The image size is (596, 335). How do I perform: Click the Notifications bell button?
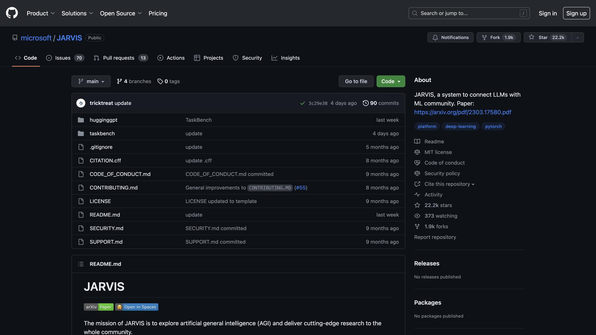[450, 37]
